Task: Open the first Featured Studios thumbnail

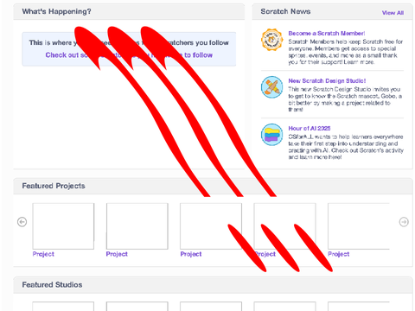Action: 63,306
